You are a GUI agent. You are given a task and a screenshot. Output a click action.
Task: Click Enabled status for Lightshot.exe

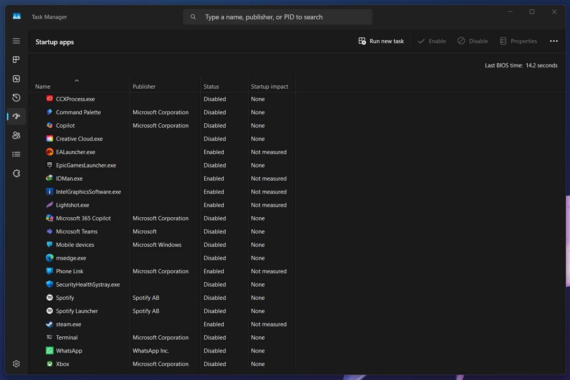pyautogui.click(x=214, y=205)
